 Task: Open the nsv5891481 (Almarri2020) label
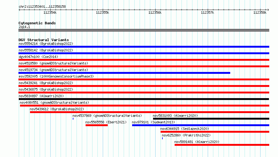tap(197, 142)
